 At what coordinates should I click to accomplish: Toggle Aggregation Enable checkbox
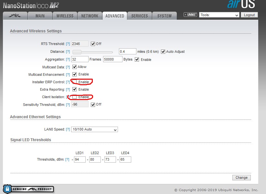(137, 60)
